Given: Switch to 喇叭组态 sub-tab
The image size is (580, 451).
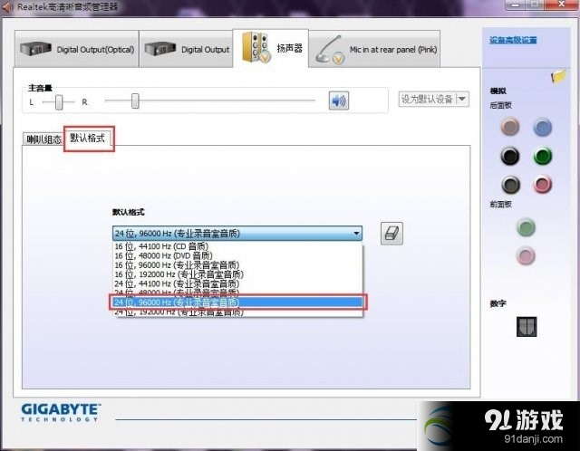Looking at the screenshot, I should coord(43,139).
